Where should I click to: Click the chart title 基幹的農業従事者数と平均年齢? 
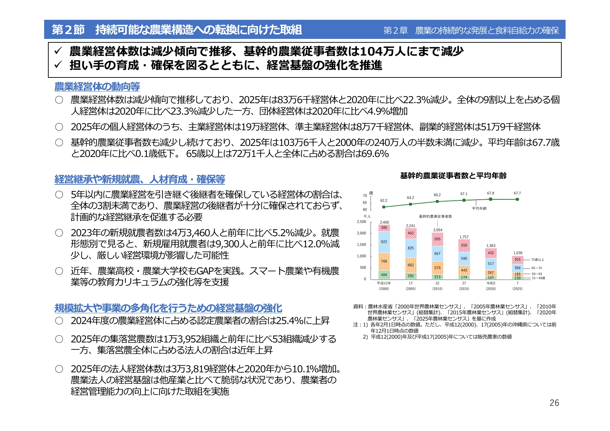click(453, 176)
